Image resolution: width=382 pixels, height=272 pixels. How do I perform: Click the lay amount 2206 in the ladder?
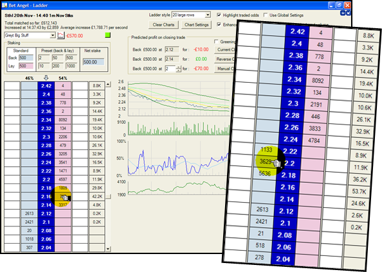click(63, 137)
